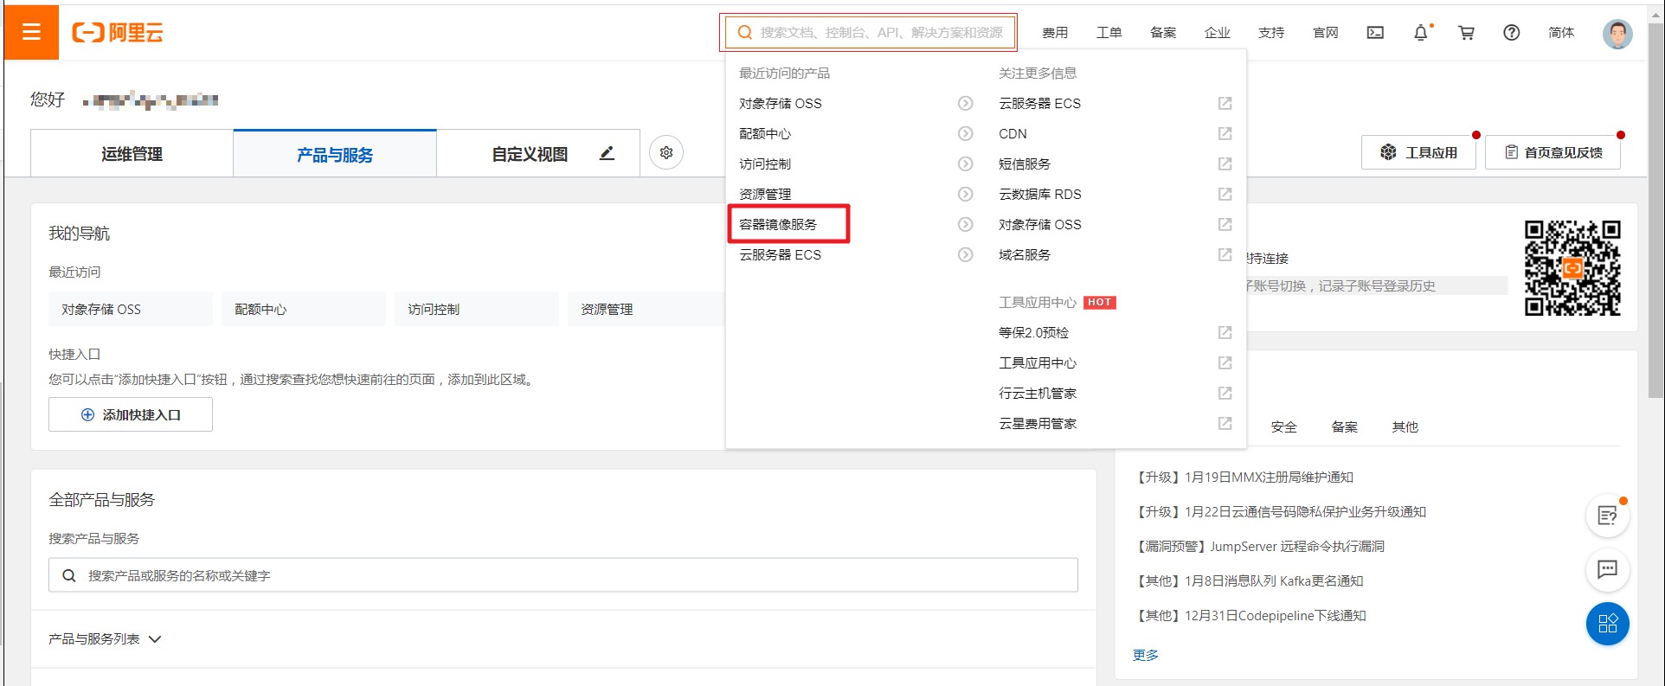Open JumpServer 远程命令执行漏洞 notice
Viewport: 1665px width, 686px height.
1259,546
